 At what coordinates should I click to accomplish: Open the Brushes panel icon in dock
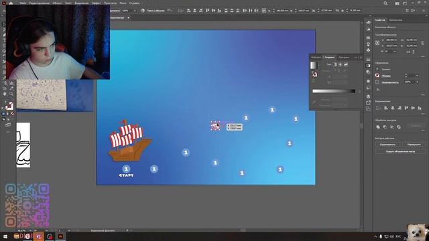pyautogui.click(x=368, y=44)
